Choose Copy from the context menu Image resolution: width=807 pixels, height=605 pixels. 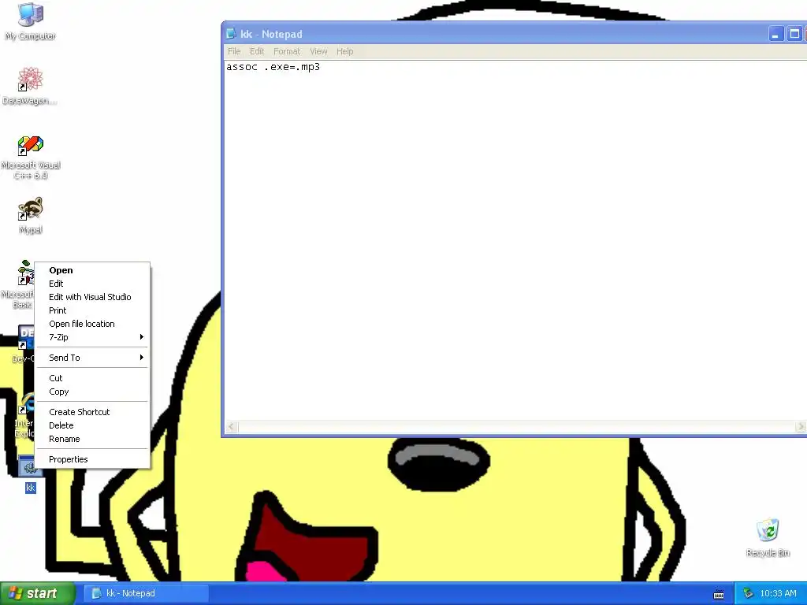tap(93, 392)
